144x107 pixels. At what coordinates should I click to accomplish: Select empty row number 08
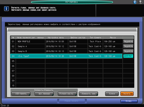66,76
